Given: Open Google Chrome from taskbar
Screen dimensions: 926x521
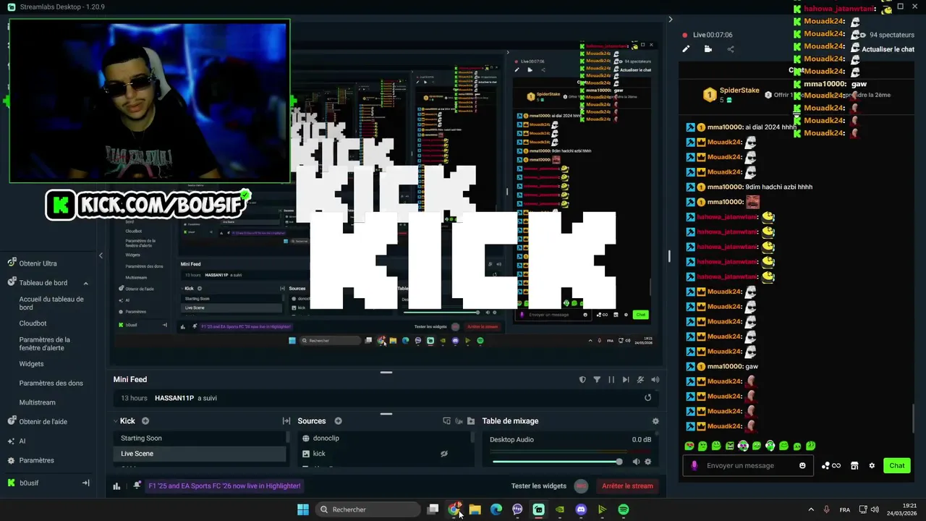Looking at the screenshot, I should point(454,509).
